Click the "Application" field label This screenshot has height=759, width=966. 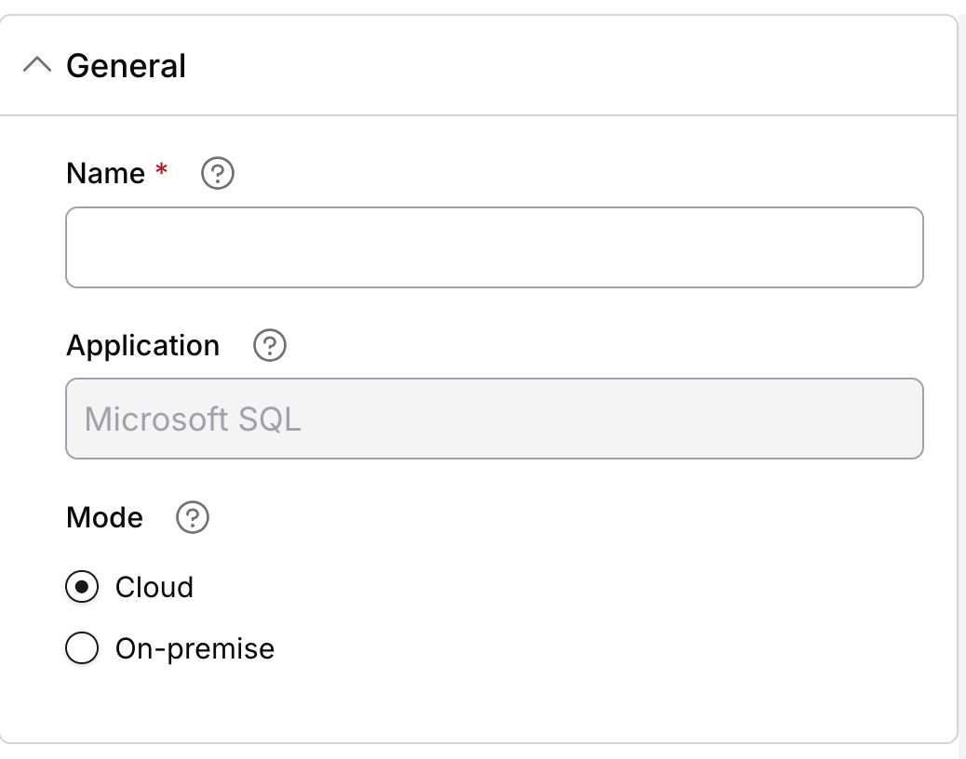(x=142, y=346)
